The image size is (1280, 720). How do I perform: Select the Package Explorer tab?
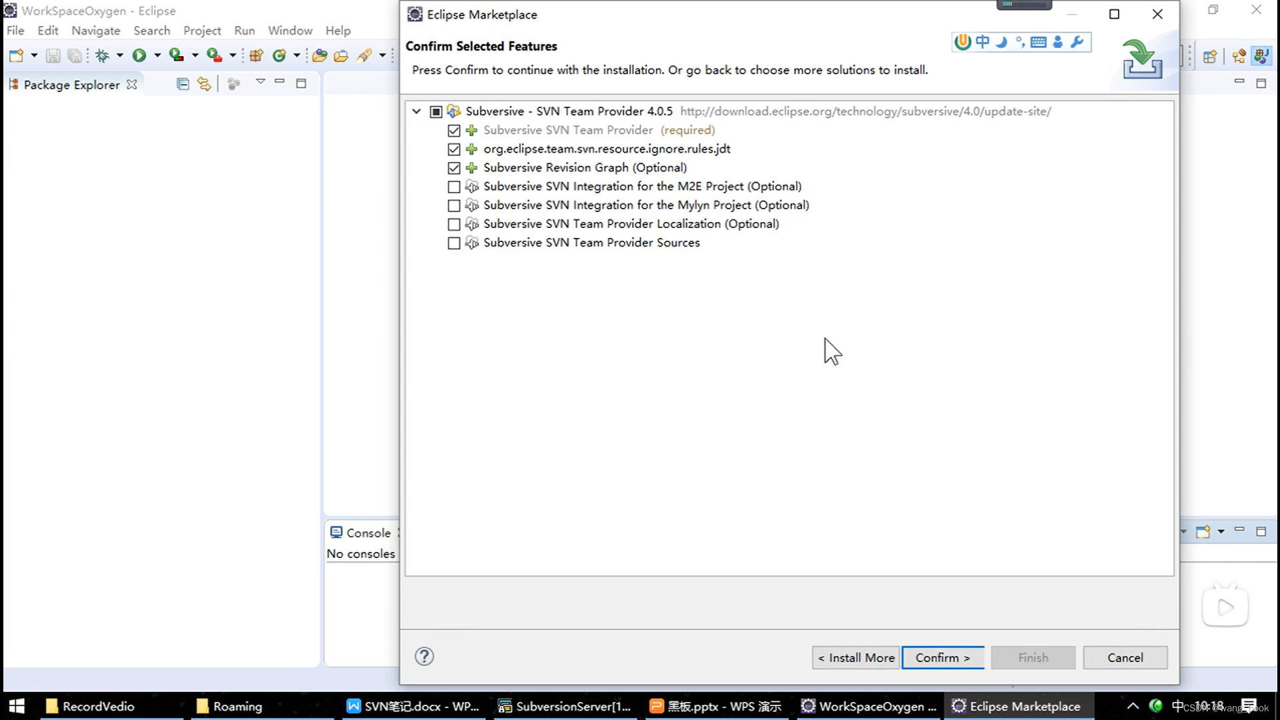coord(71,85)
